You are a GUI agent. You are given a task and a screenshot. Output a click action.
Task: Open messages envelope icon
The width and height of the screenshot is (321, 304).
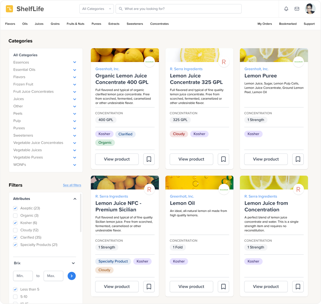(297, 9)
